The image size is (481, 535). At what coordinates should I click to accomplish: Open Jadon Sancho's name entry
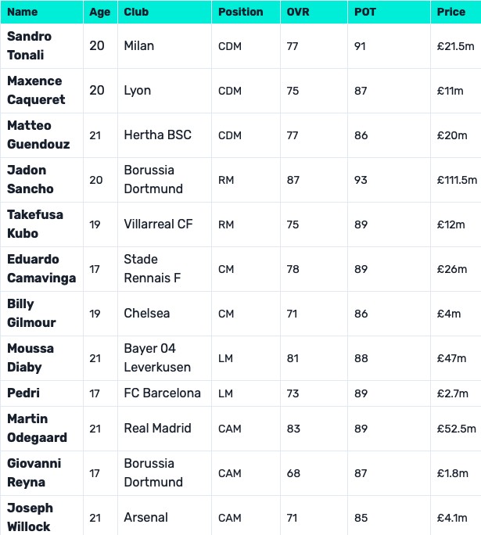[31, 180]
